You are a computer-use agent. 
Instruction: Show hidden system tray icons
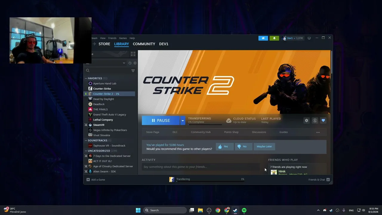click(318, 210)
